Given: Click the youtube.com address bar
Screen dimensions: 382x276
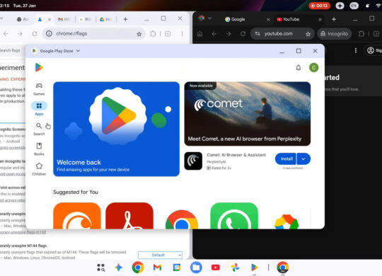Looking at the screenshot, I should 282,34.
